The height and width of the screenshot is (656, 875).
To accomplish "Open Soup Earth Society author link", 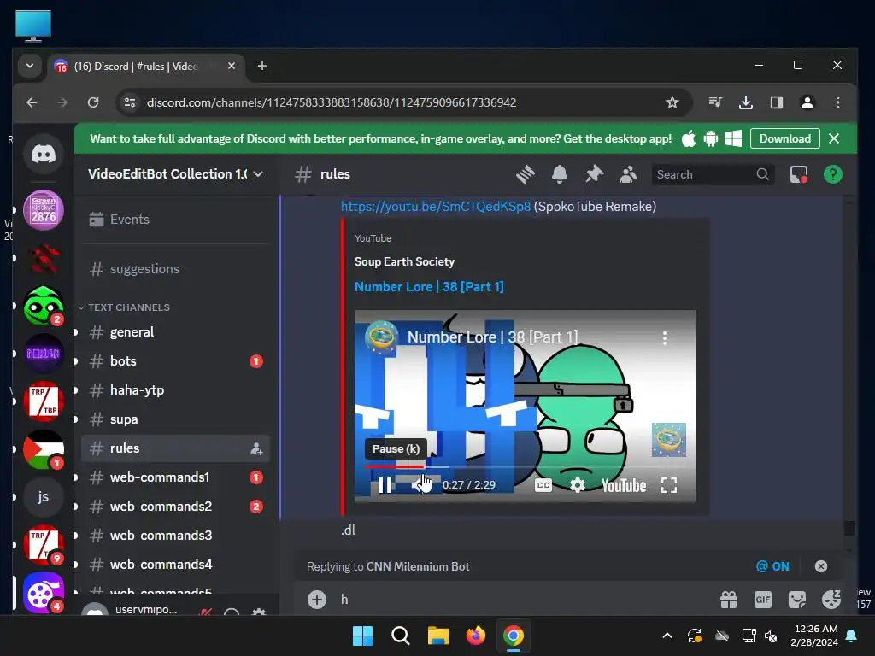I will tap(404, 261).
